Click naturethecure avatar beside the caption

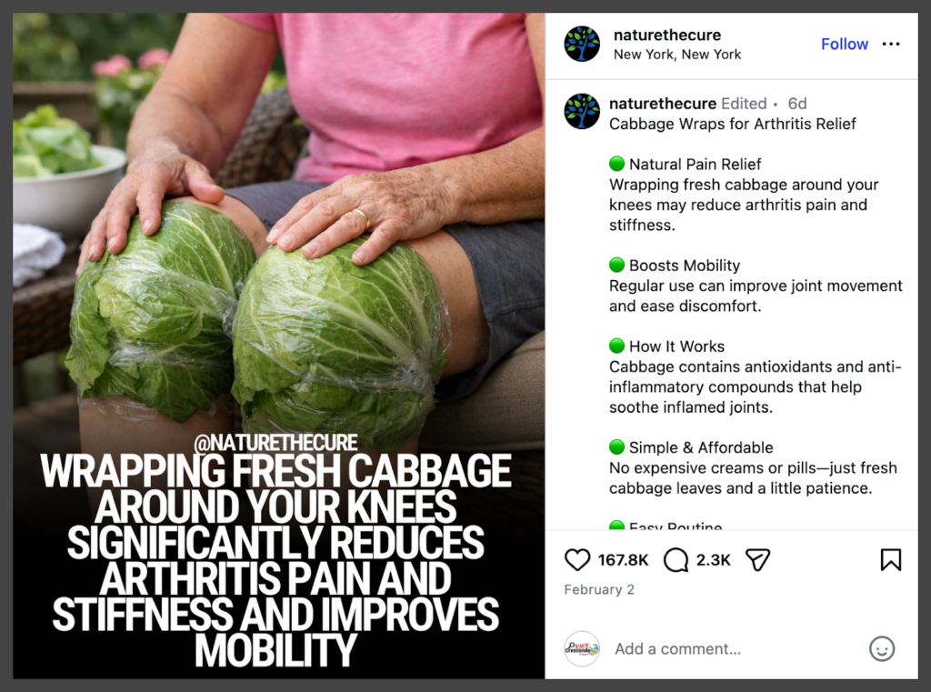click(x=582, y=111)
